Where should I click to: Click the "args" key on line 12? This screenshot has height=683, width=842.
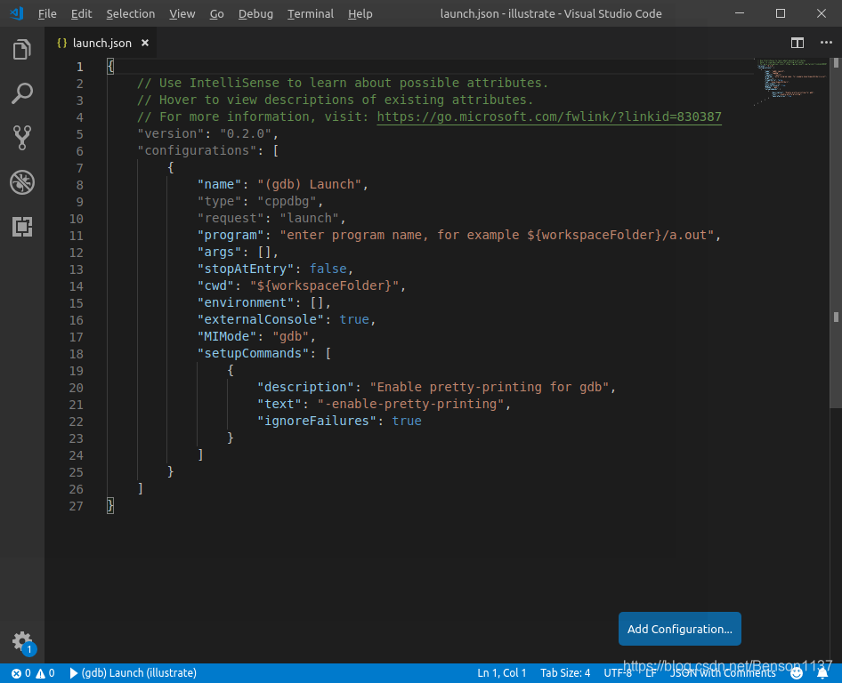coord(219,252)
